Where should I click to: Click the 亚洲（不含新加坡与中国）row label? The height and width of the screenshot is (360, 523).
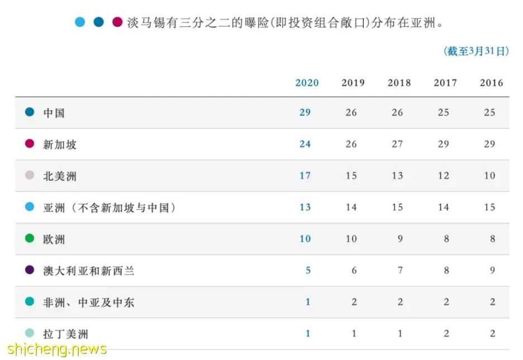pos(110,208)
